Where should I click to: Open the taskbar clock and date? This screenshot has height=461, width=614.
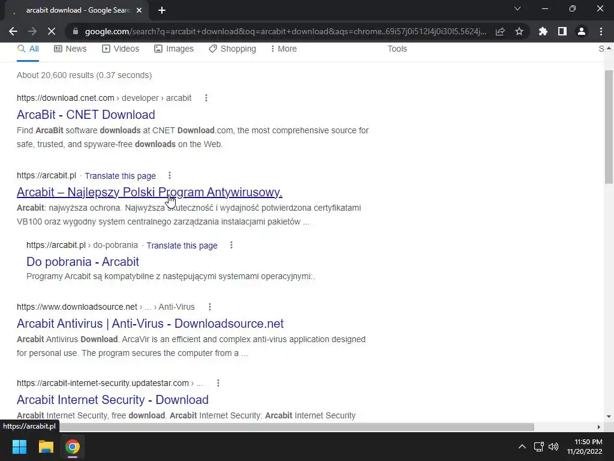(x=585, y=447)
